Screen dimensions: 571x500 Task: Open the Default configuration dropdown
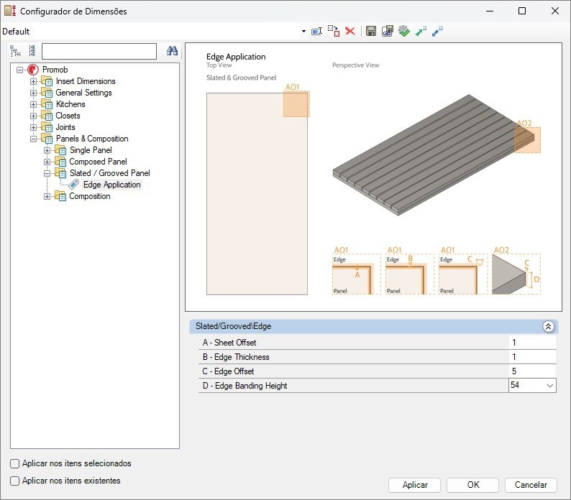coord(303,32)
